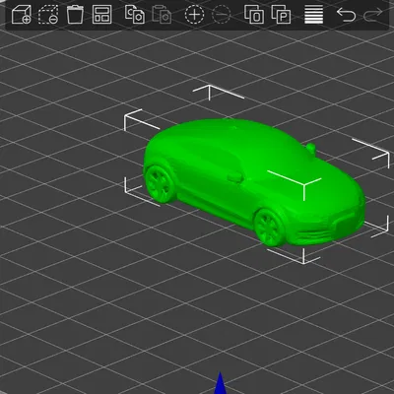394x394 pixels.
Task: Add an instance with the plus circle
Action: pos(194,15)
